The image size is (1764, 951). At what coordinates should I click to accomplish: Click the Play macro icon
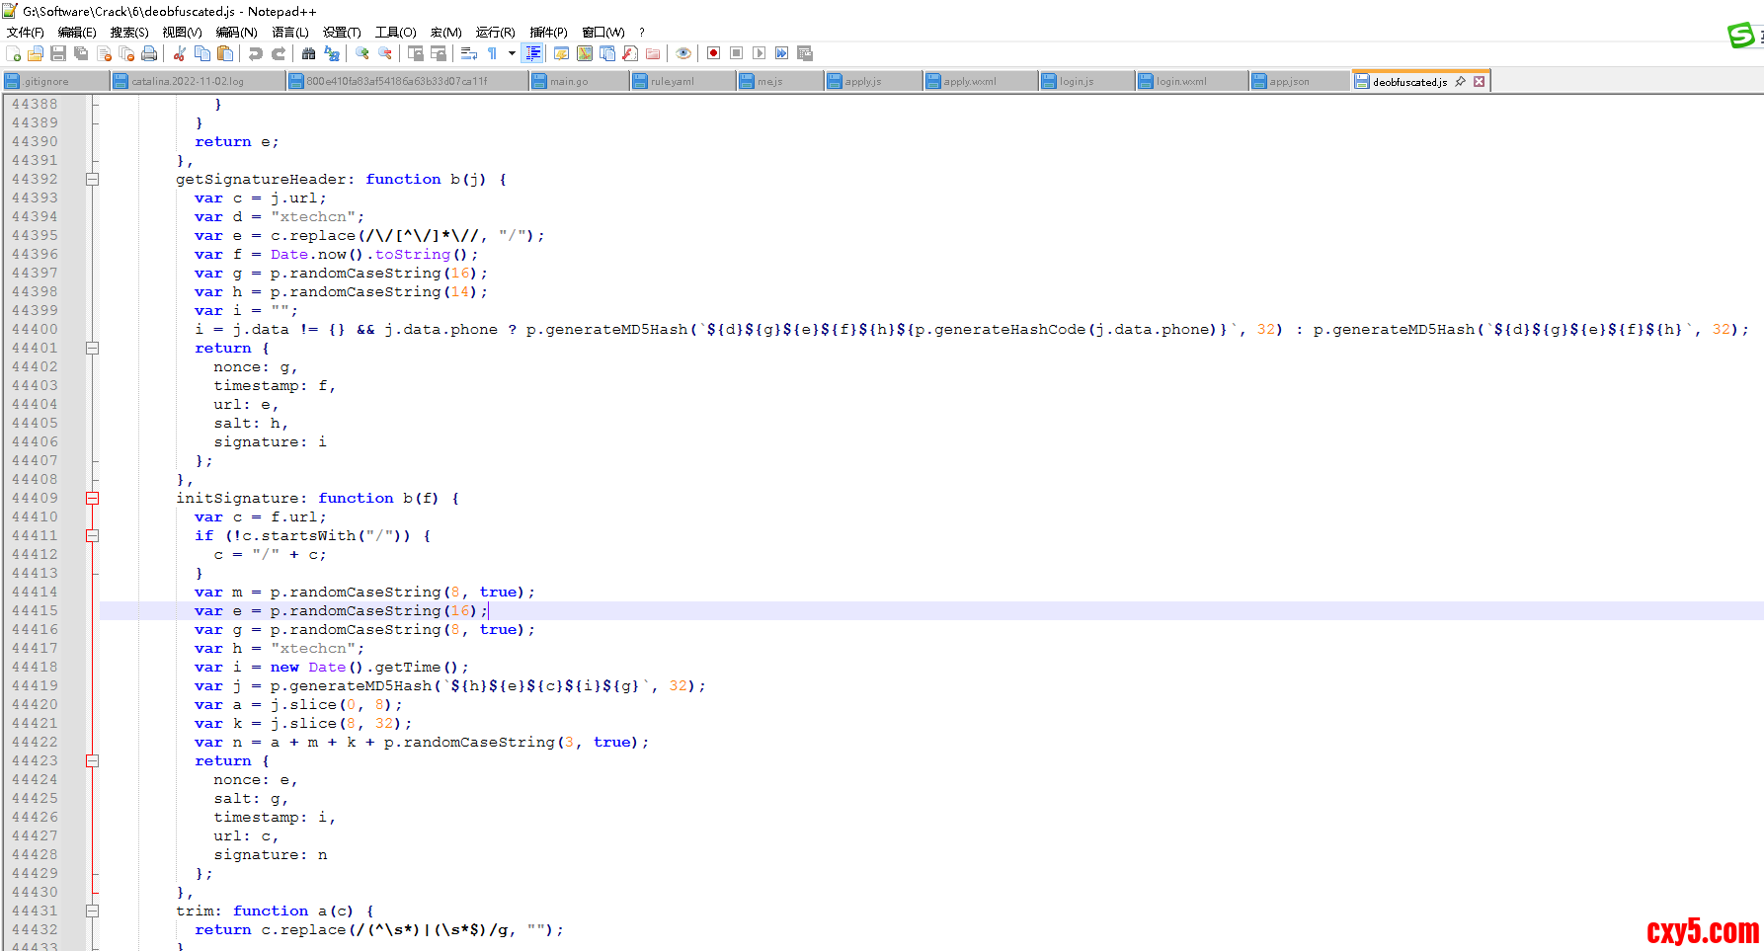[x=759, y=53]
